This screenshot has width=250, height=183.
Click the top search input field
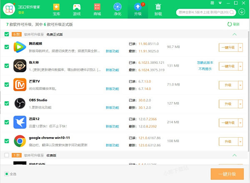pos(204,12)
